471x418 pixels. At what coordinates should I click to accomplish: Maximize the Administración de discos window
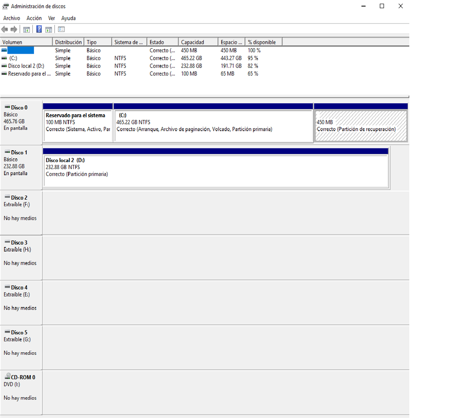pyautogui.click(x=382, y=6)
